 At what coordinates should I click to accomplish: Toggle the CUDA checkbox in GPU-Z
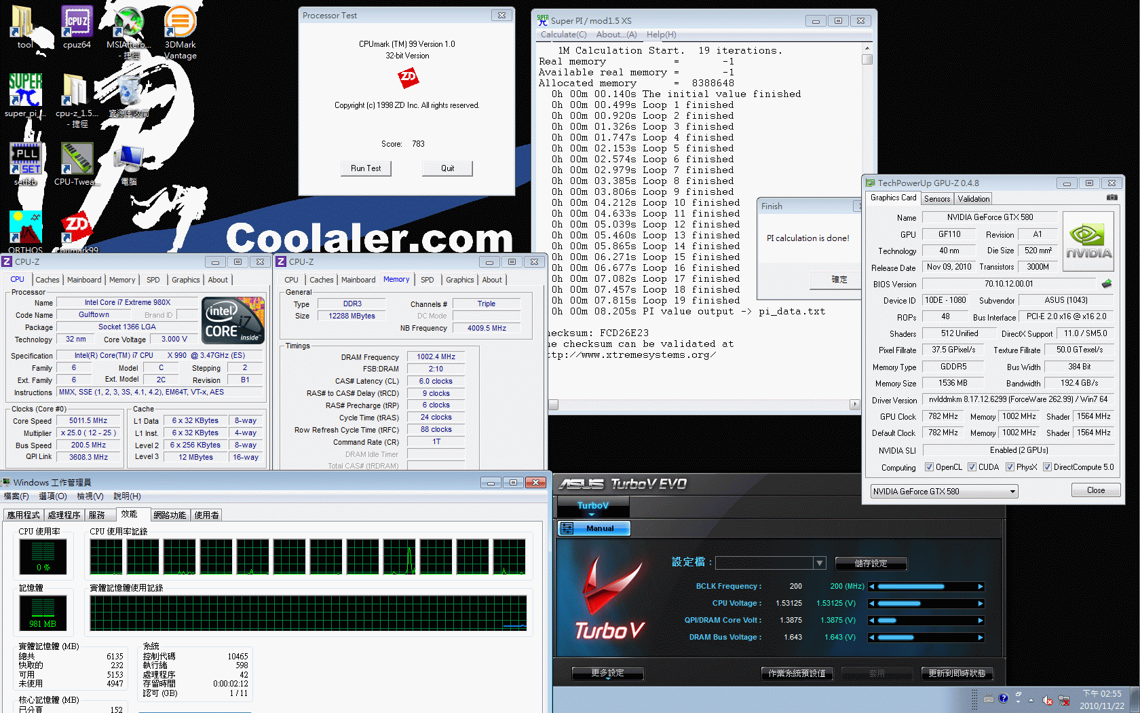tap(972, 467)
